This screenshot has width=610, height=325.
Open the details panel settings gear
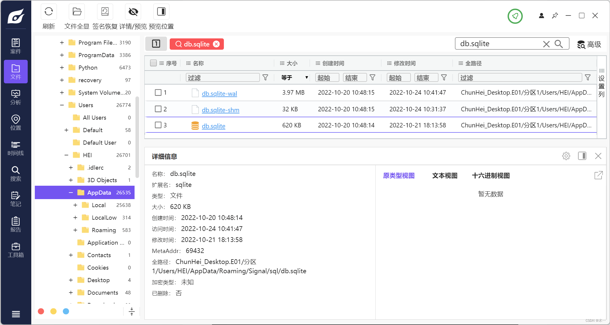[566, 156]
